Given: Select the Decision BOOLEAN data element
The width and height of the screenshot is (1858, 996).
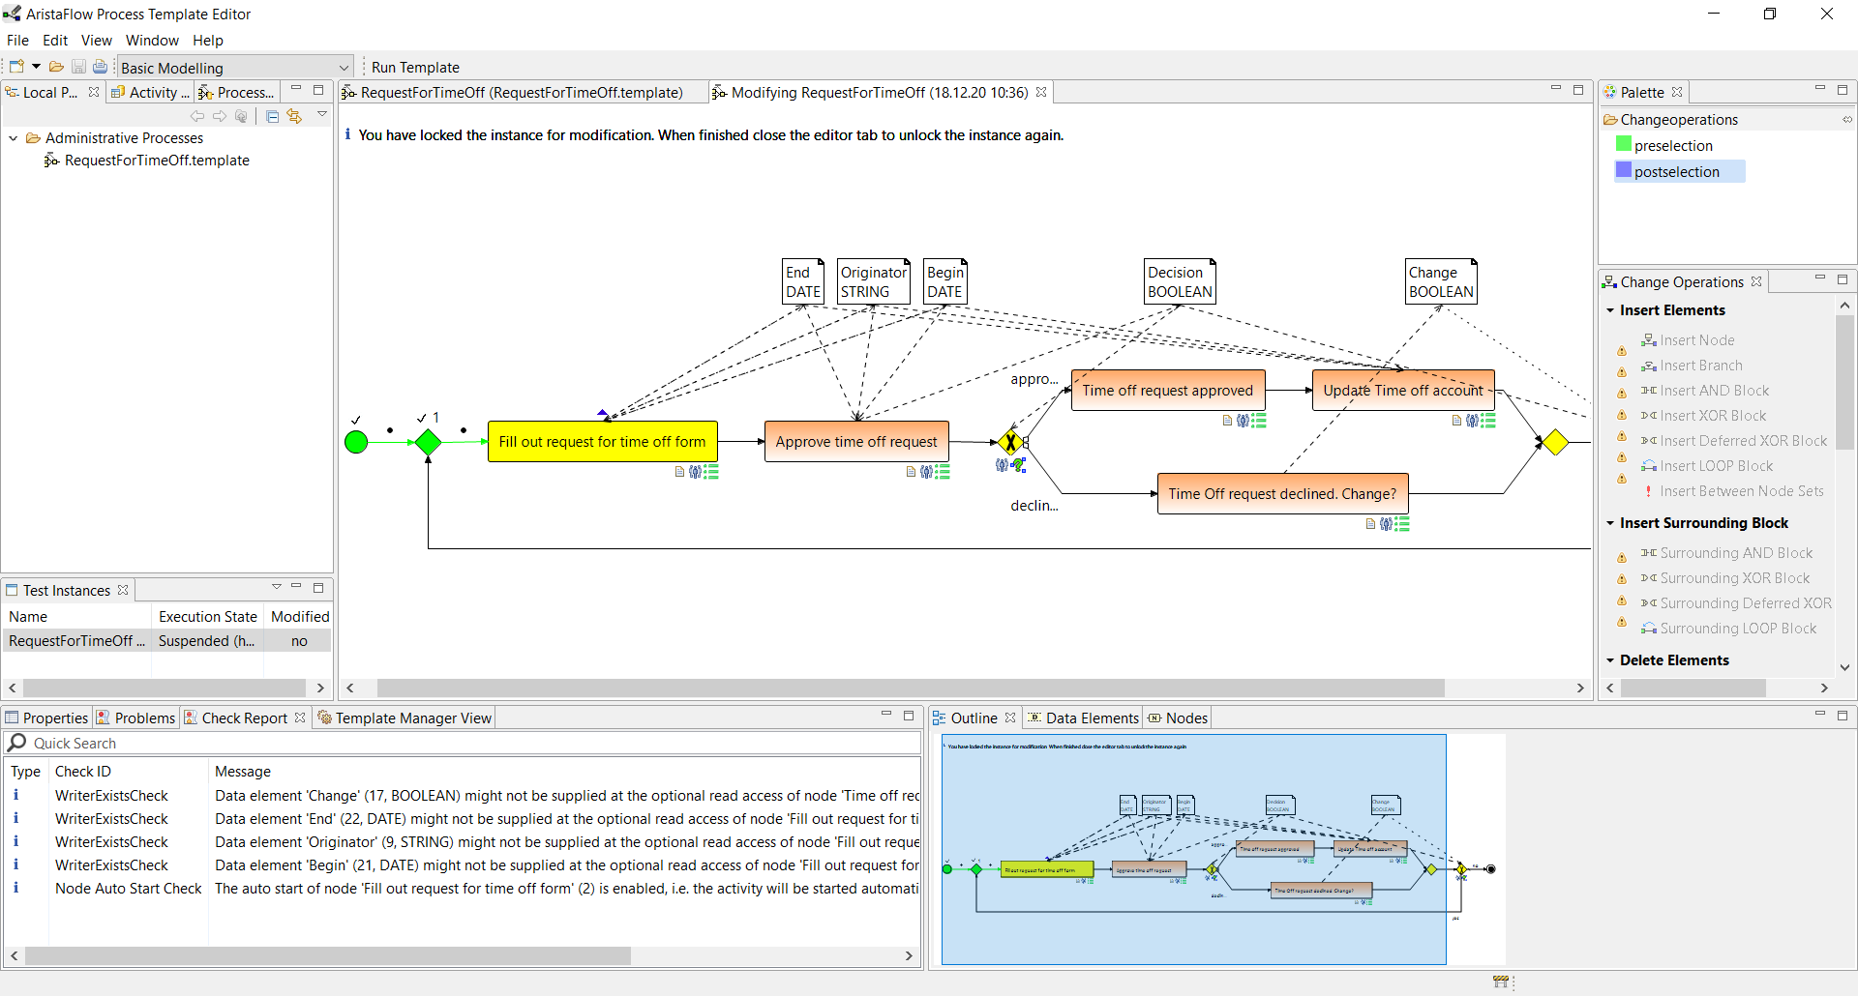Looking at the screenshot, I should click(x=1180, y=281).
